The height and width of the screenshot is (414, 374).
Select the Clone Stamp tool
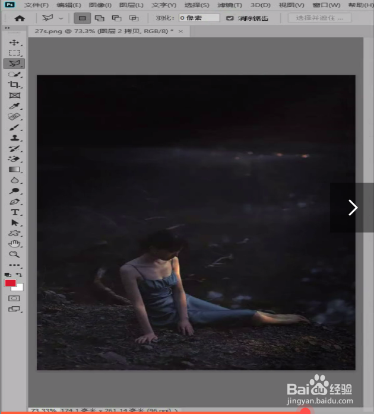(14, 138)
